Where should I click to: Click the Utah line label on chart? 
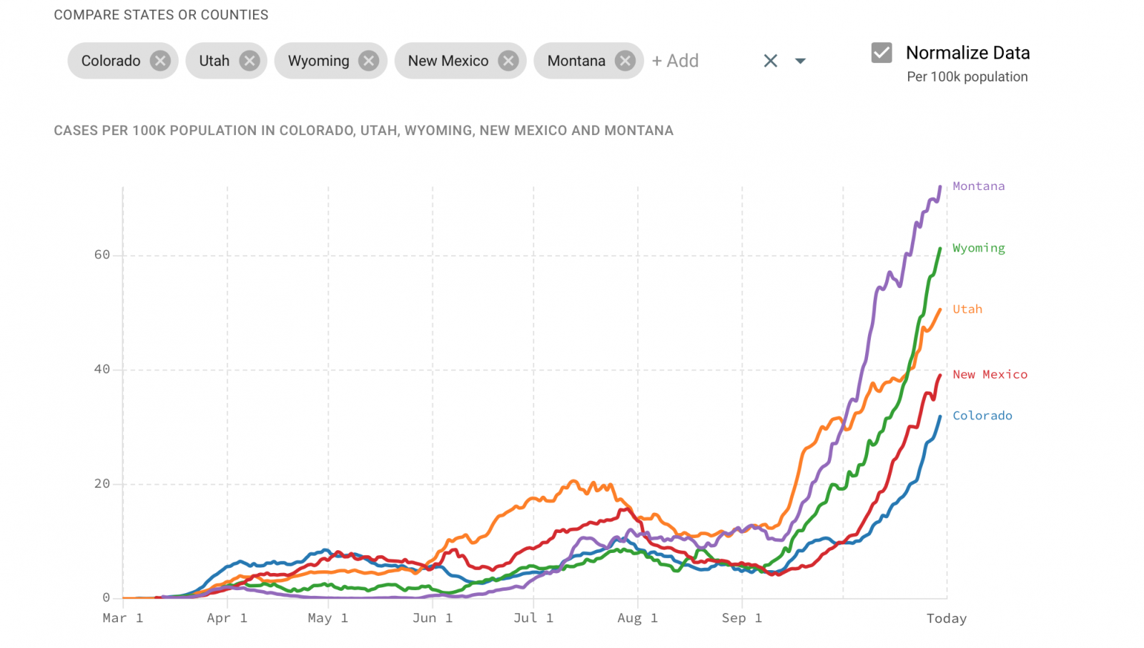967,309
